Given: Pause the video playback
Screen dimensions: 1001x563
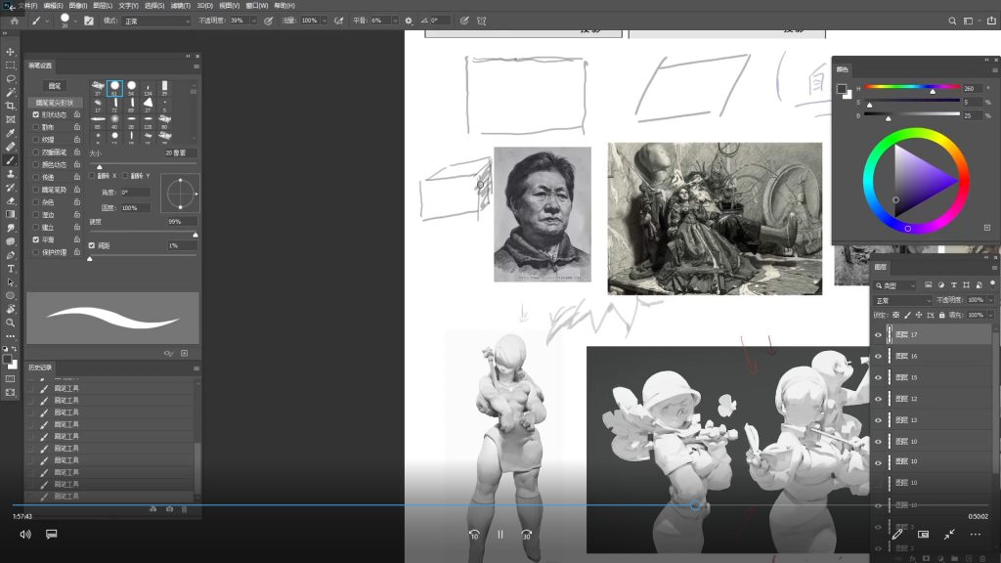Looking at the screenshot, I should [x=500, y=535].
